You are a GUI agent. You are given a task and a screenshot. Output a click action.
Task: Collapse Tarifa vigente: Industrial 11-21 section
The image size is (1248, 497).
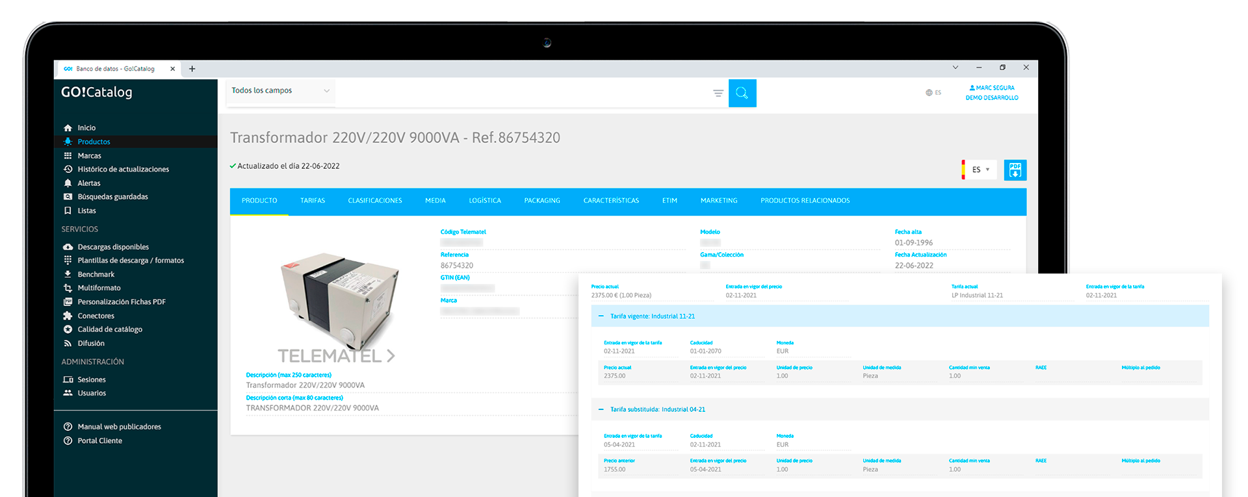pyautogui.click(x=601, y=316)
